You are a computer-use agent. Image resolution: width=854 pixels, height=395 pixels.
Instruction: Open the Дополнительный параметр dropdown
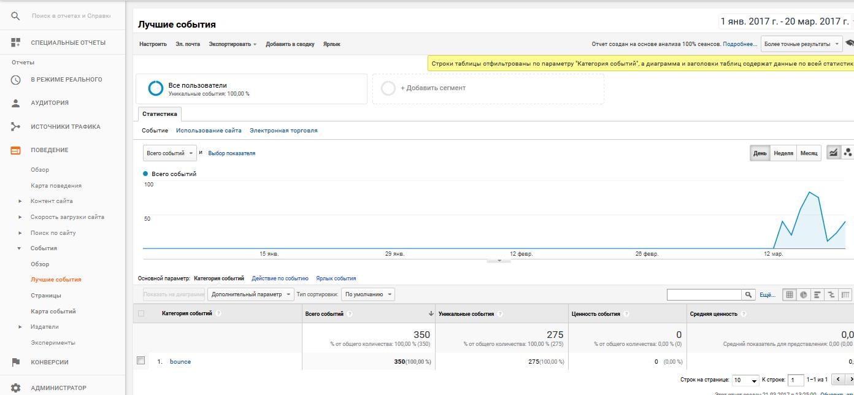(x=251, y=294)
